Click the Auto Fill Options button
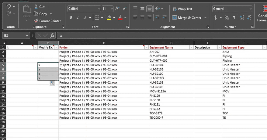The width and height of the screenshot is (267, 140). tap(52, 84)
